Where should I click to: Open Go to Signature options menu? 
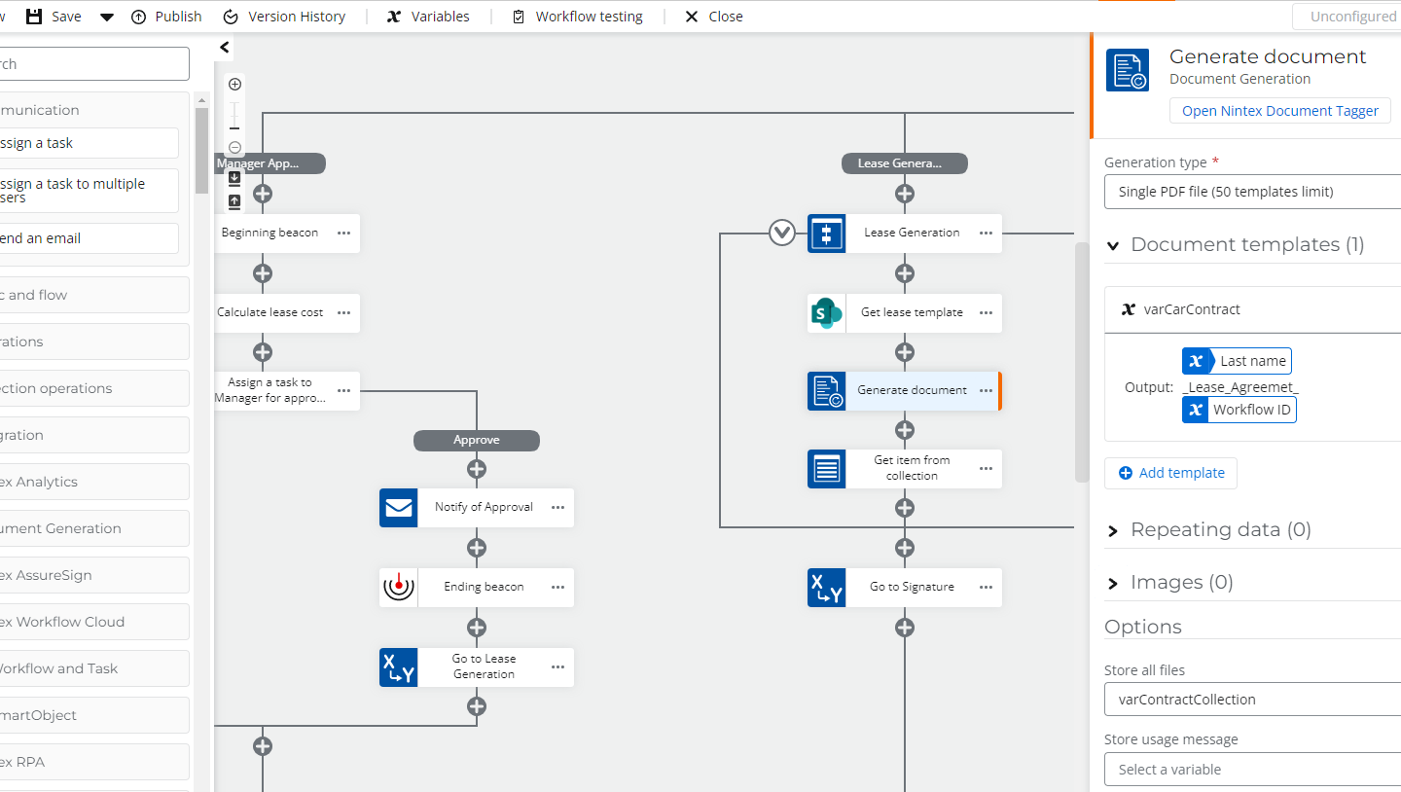click(986, 588)
